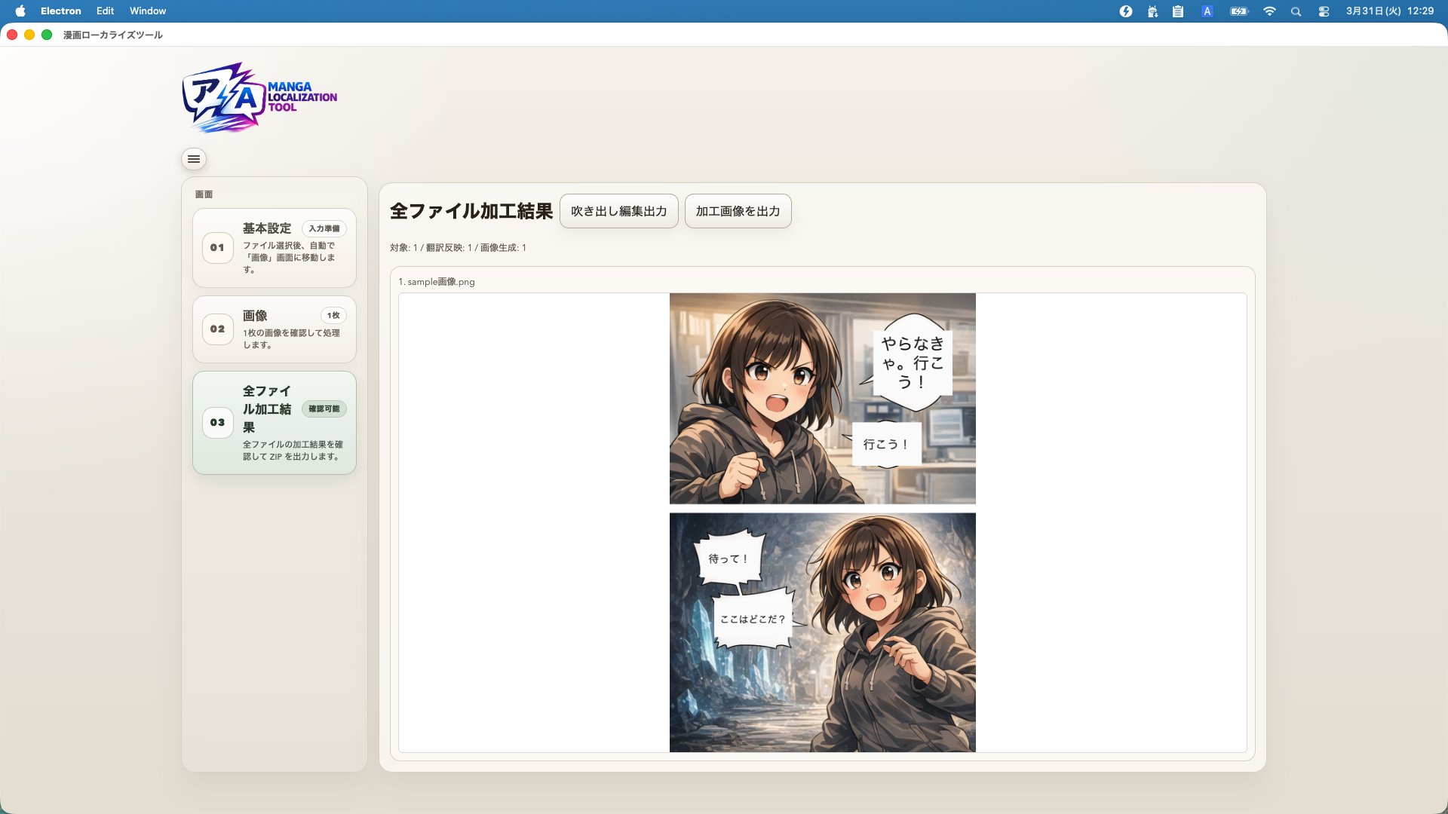Open the clipboard manager menu bar icon
The height and width of the screenshot is (814, 1448).
(x=1177, y=11)
